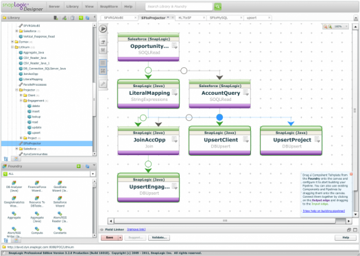Click the DB Analyzer (Java) foundry icon
The image size is (360, 256).
coord(14,183)
